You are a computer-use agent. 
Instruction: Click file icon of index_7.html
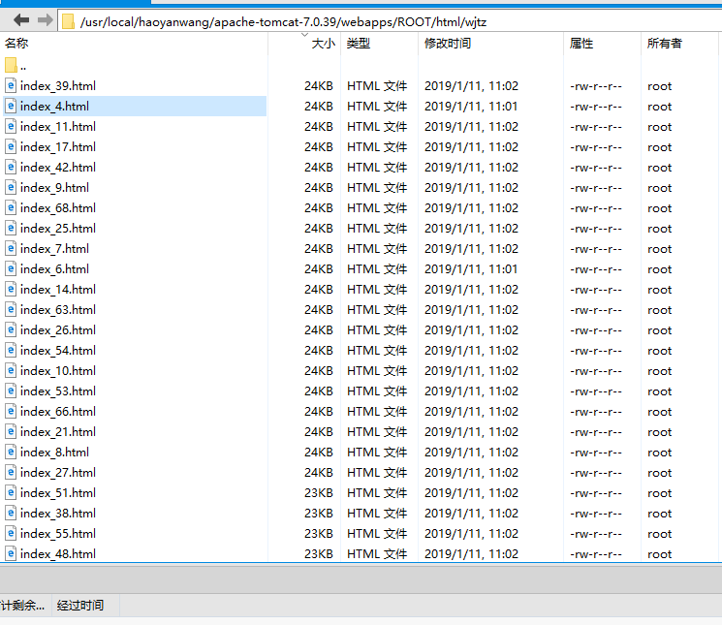click(11, 248)
